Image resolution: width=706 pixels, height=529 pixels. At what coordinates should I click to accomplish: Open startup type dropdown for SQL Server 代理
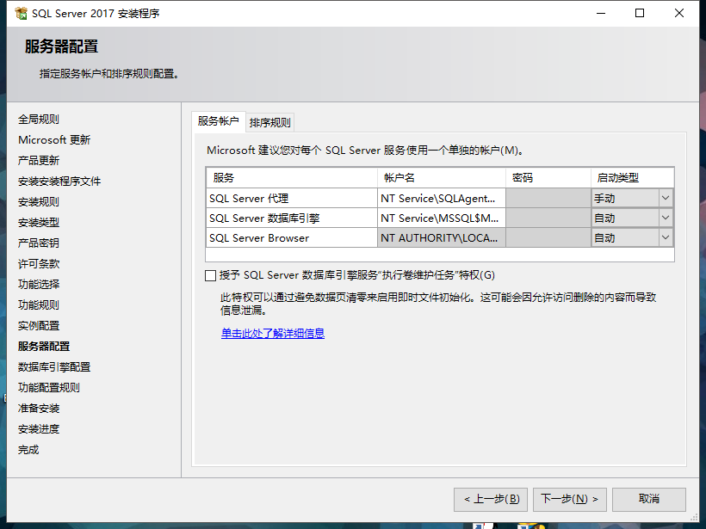click(x=663, y=198)
